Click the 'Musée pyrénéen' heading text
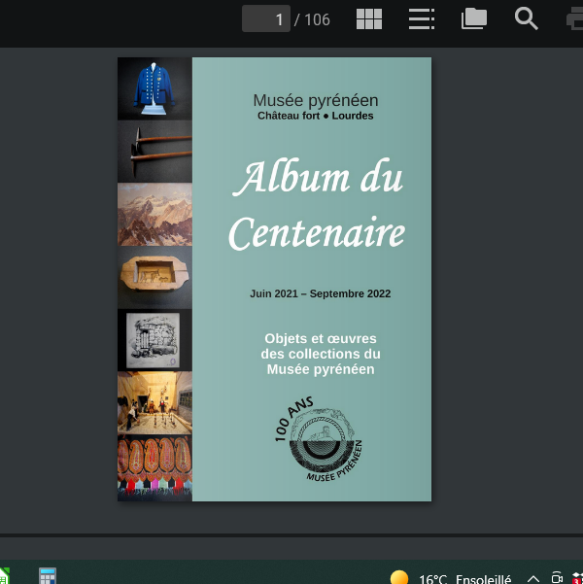The width and height of the screenshot is (583, 584). (316, 100)
